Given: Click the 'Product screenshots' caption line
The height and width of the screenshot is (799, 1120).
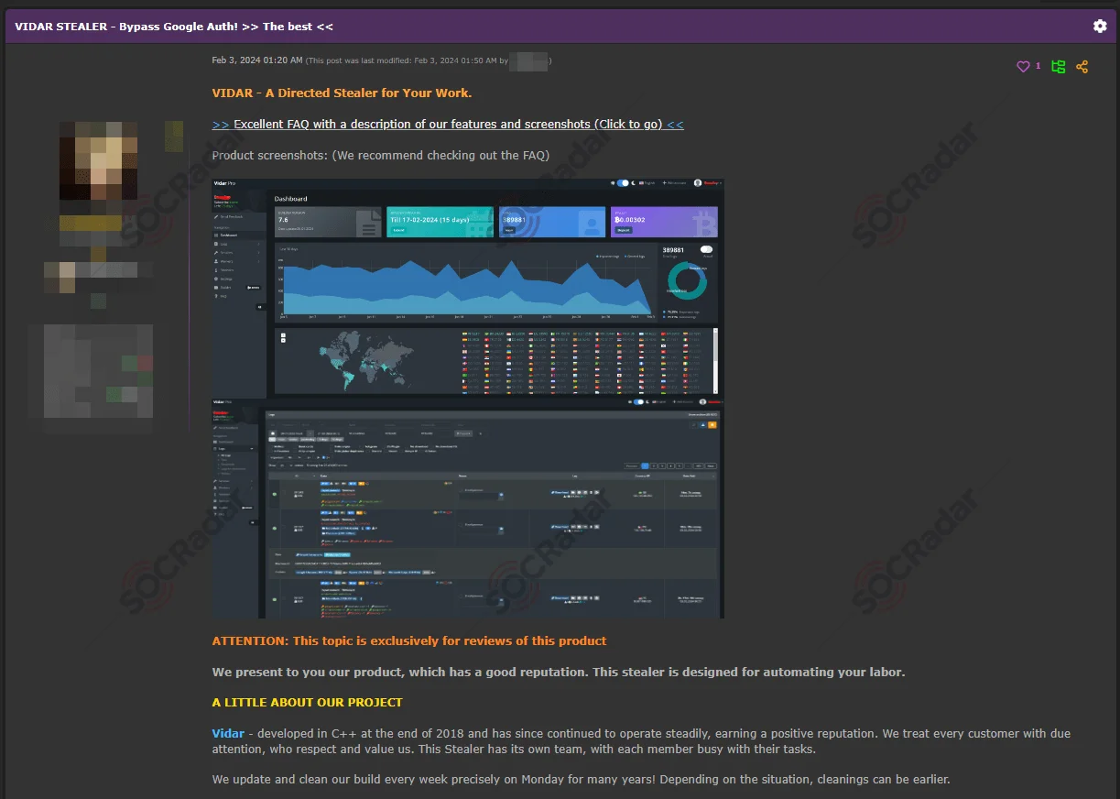Looking at the screenshot, I should (381, 156).
